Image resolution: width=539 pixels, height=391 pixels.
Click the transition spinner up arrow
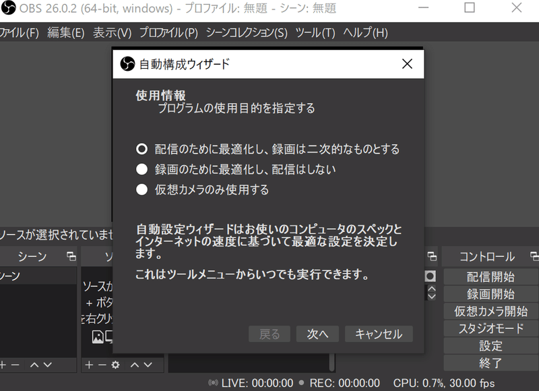432,289
